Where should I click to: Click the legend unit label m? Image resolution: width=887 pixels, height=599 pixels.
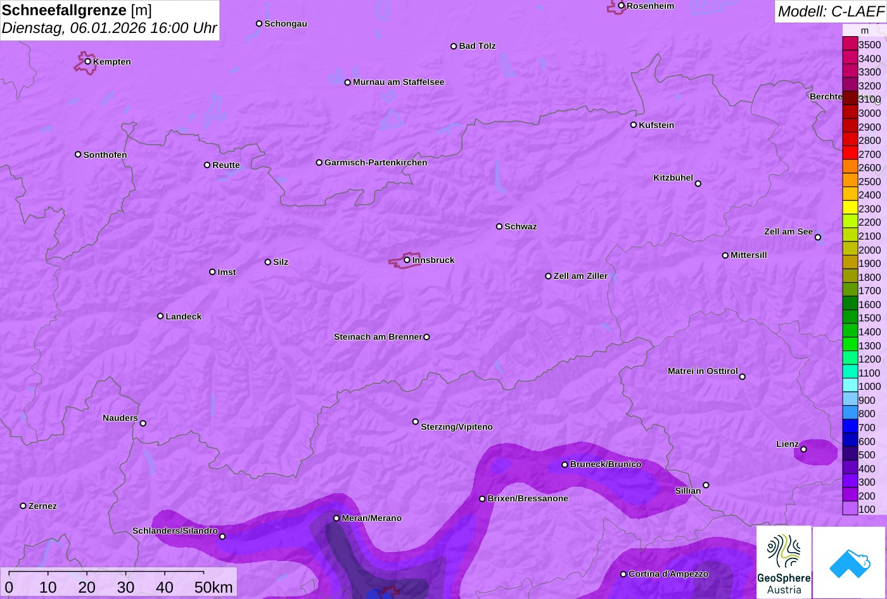click(x=865, y=30)
